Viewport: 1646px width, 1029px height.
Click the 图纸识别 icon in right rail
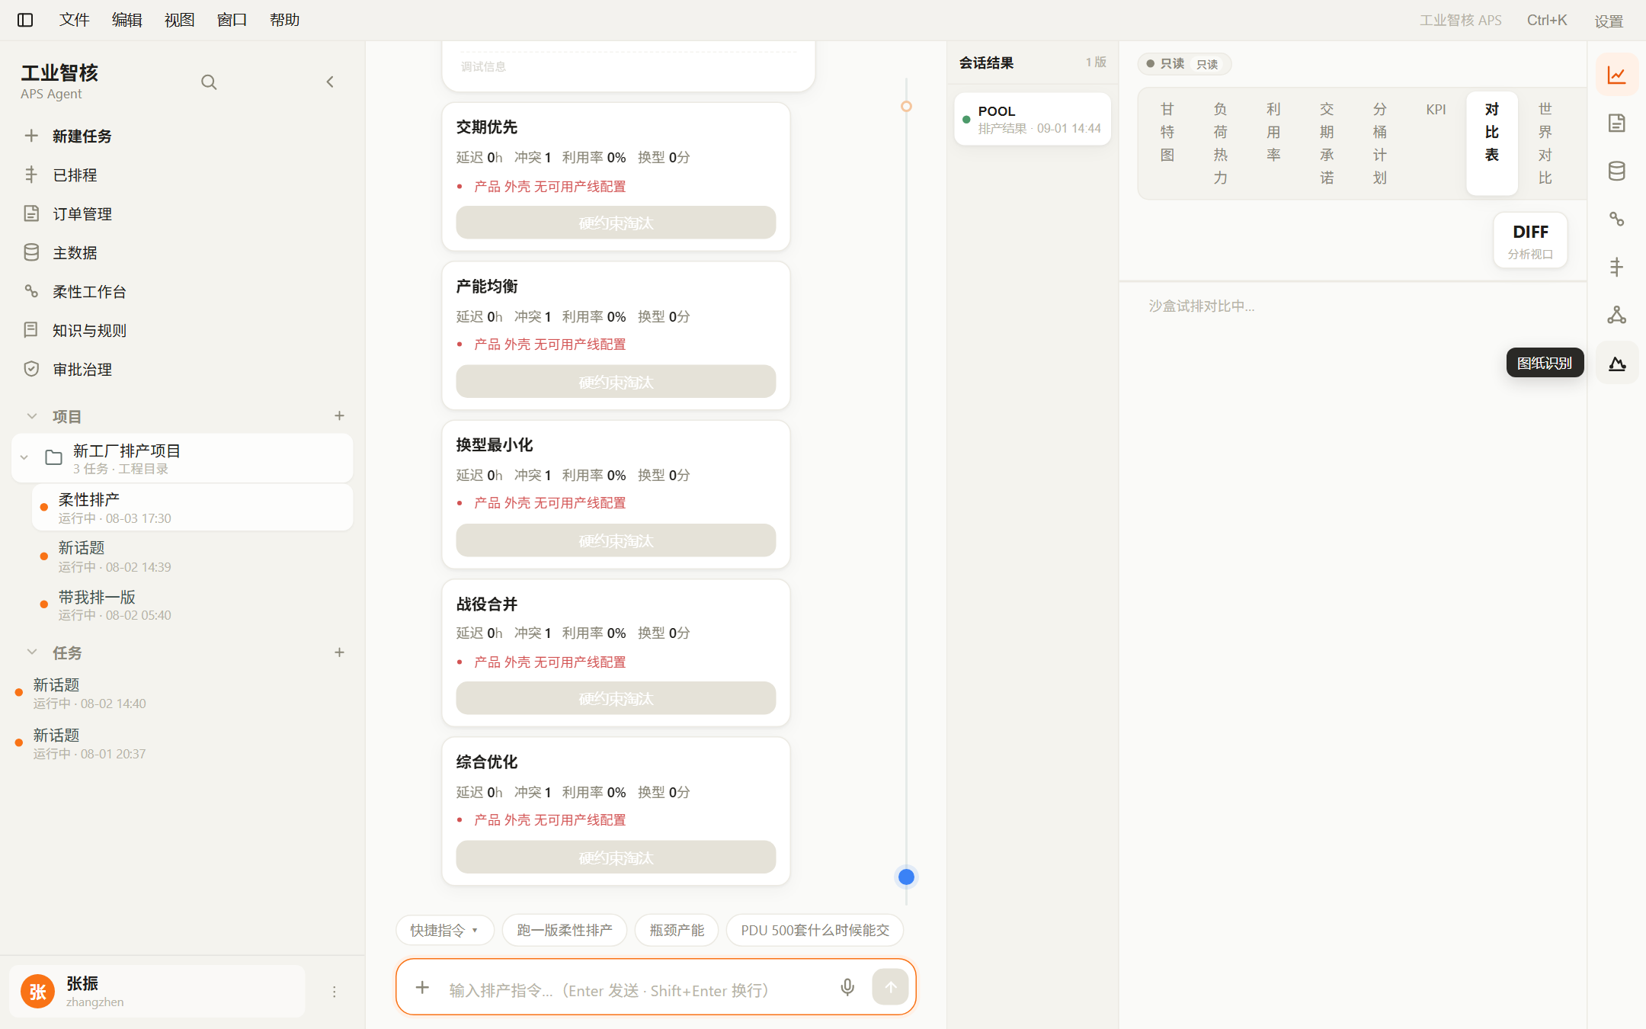(x=1617, y=363)
